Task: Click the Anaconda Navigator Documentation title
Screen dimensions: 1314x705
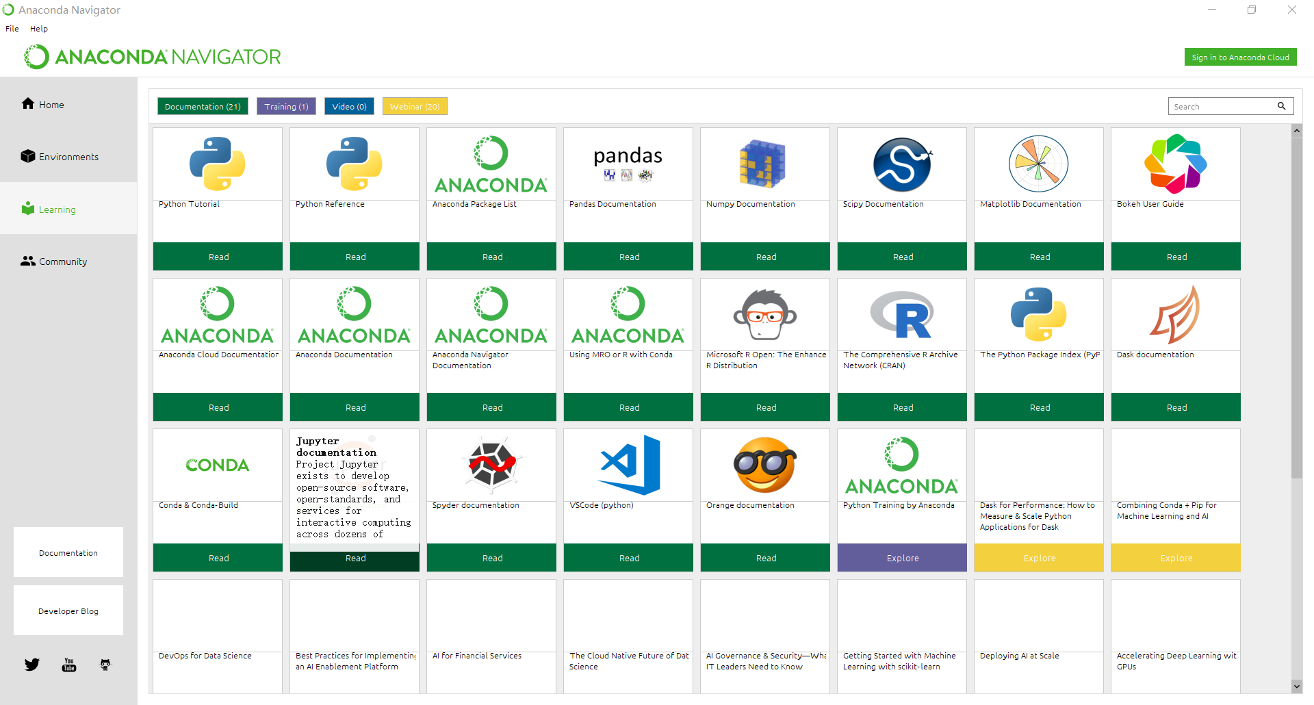Action: pyautogui.click(x=470, y=360)
